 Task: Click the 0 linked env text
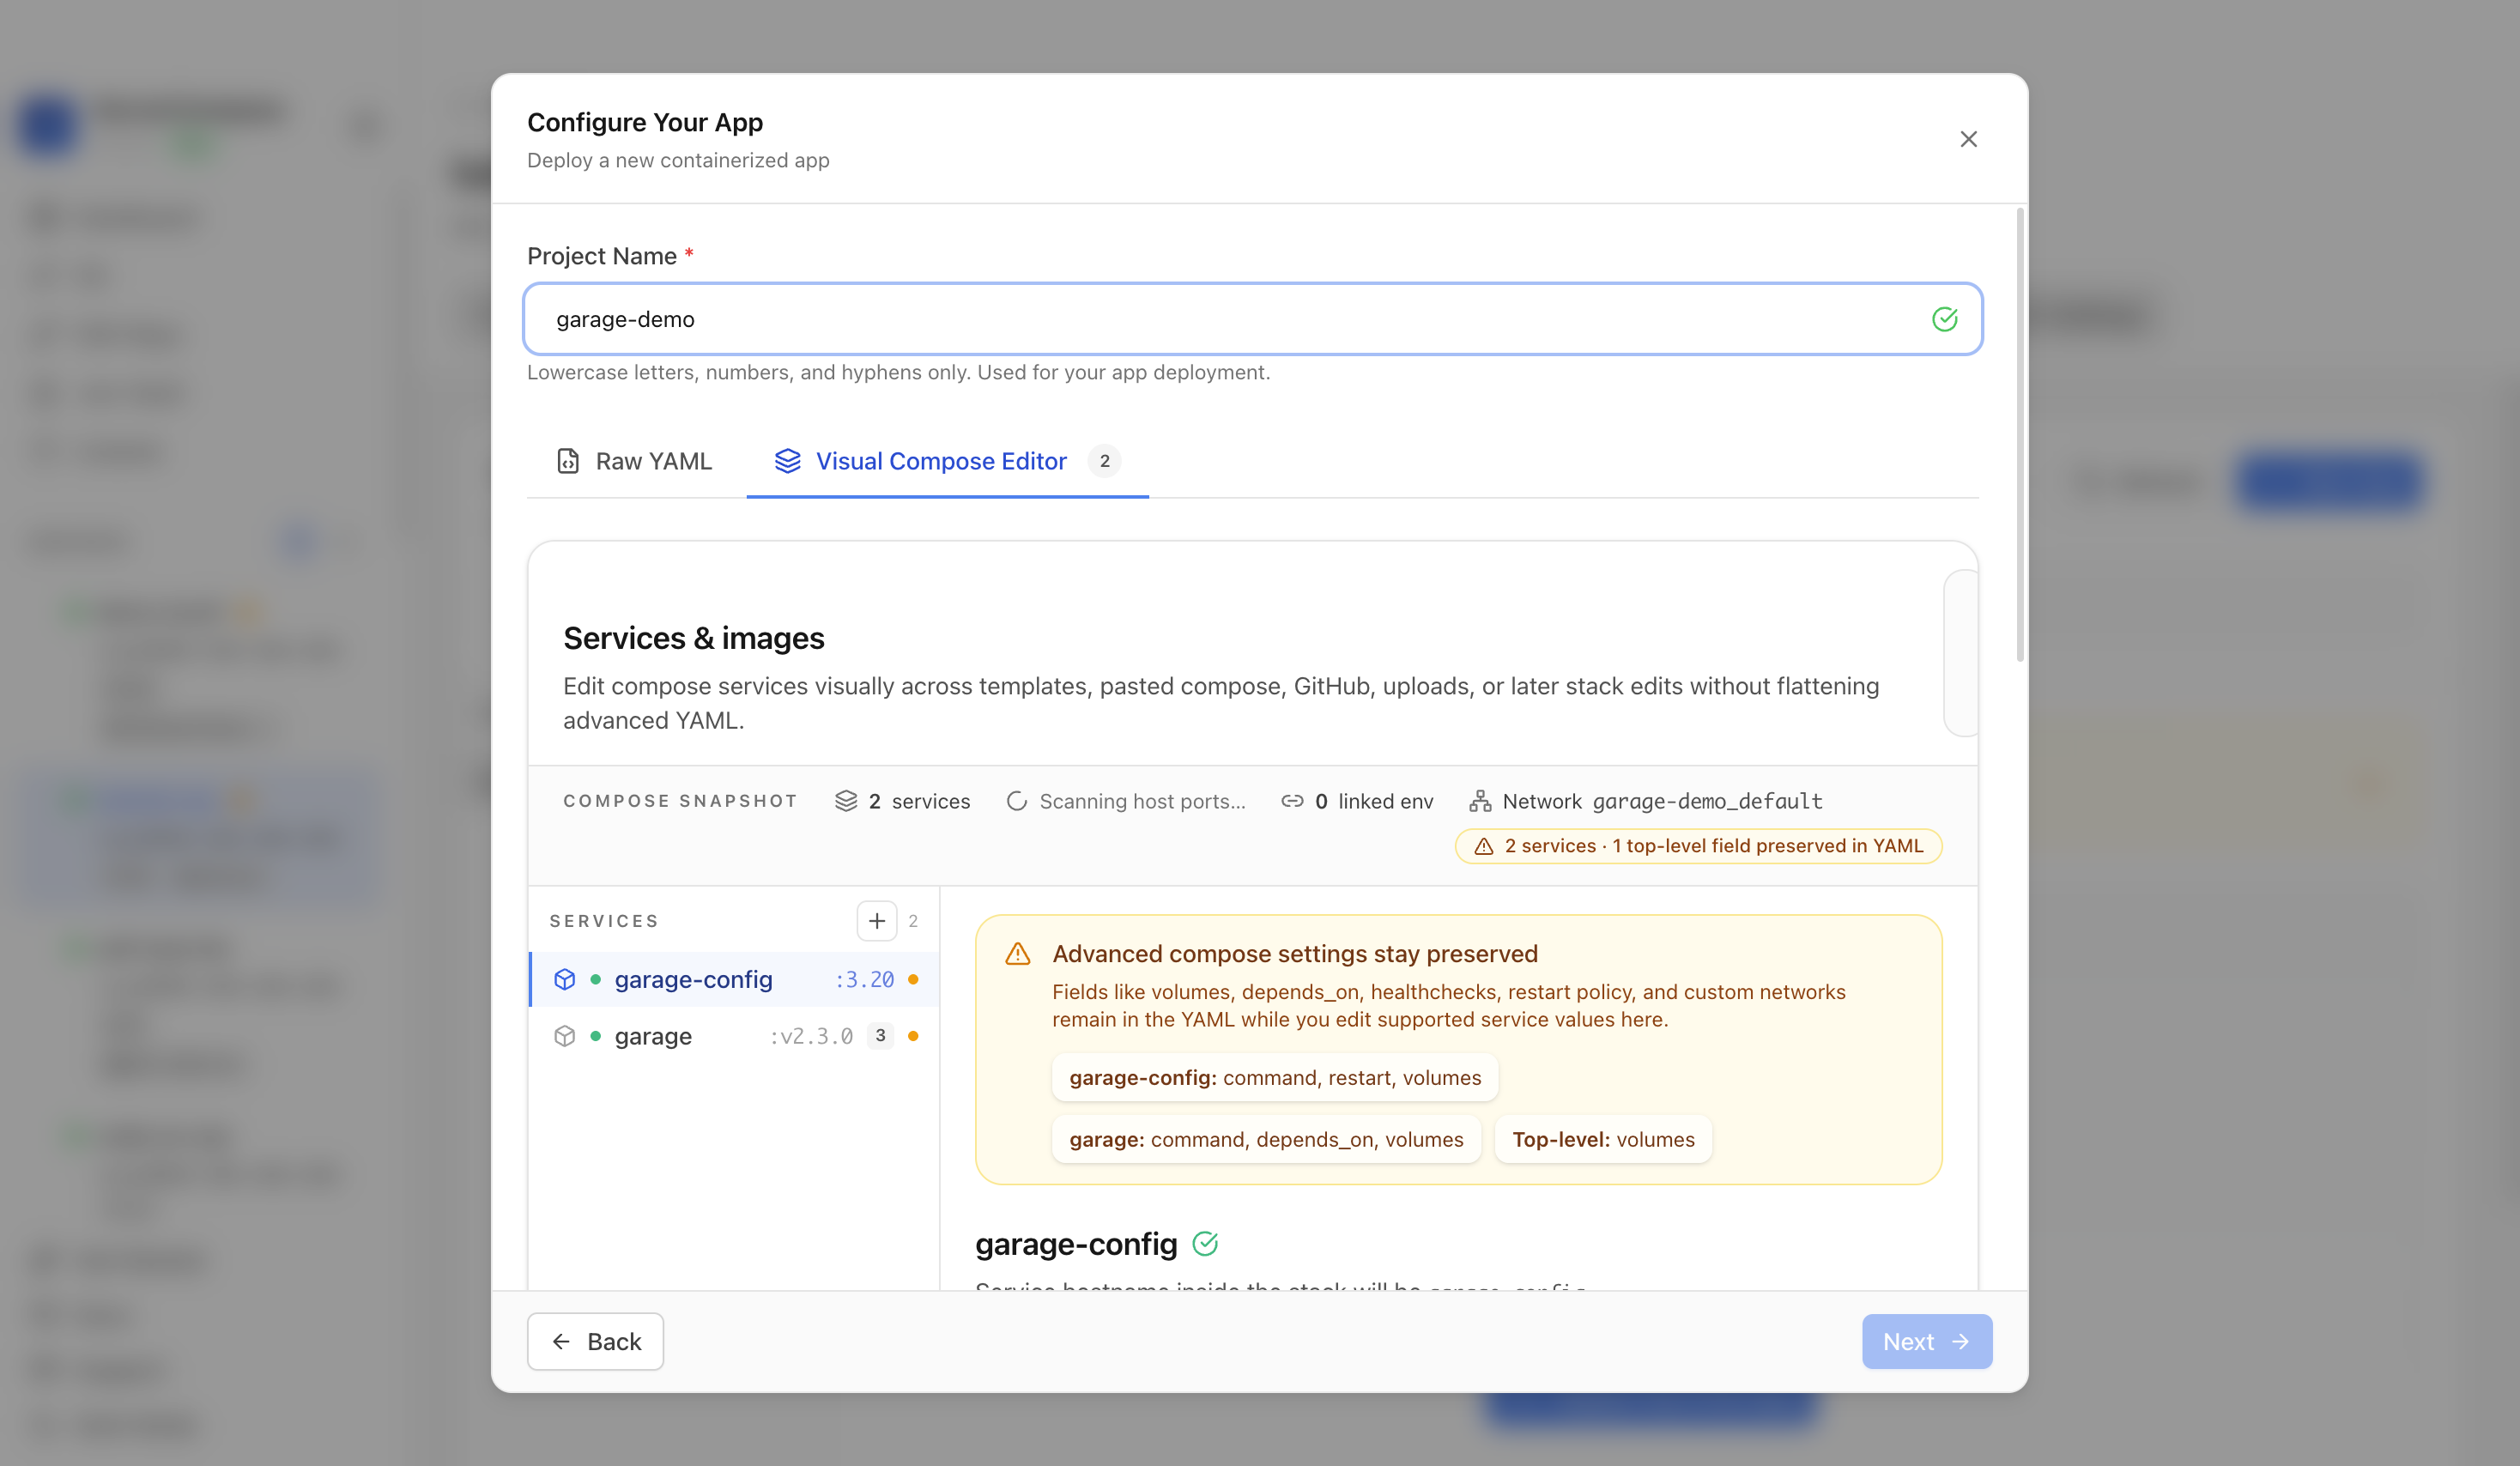point(1374,801)
